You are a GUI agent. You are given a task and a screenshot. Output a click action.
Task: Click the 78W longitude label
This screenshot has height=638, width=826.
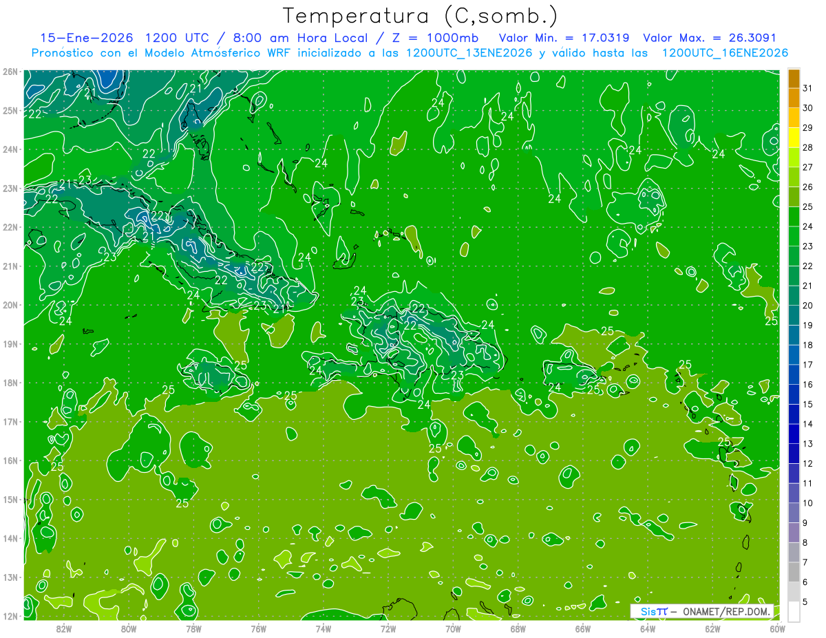193,628
